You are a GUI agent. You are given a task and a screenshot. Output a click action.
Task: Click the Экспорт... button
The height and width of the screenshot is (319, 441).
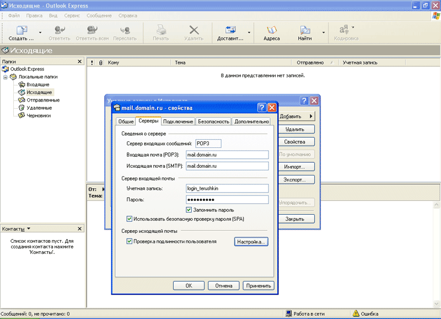coord(297,179)
